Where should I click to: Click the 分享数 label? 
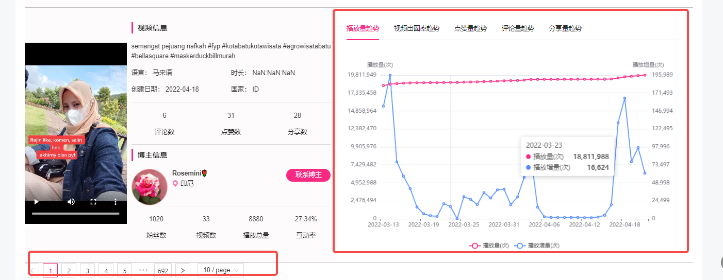298,132
